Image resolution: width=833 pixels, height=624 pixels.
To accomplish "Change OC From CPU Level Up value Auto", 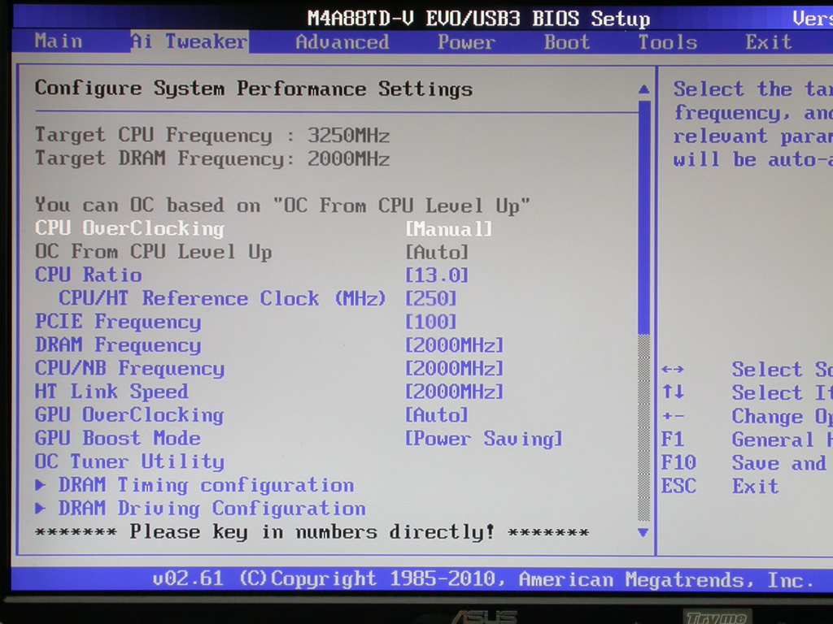I will pyautogui.click(x=437, y=252).
